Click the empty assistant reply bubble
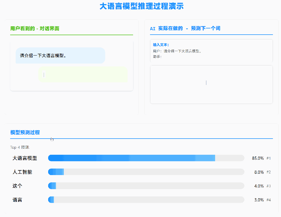The image size is (281, 217). click(83, 75)
